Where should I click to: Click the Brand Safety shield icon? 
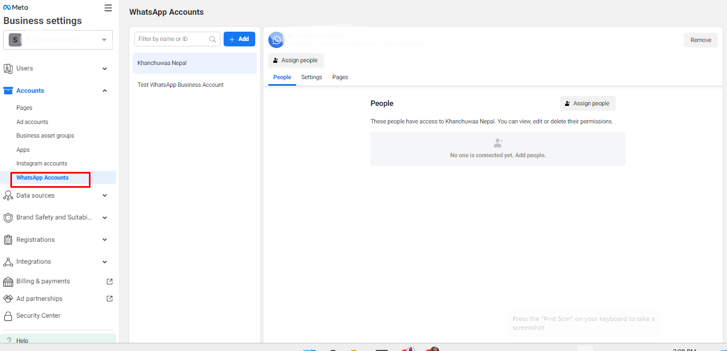click(8, 217)
